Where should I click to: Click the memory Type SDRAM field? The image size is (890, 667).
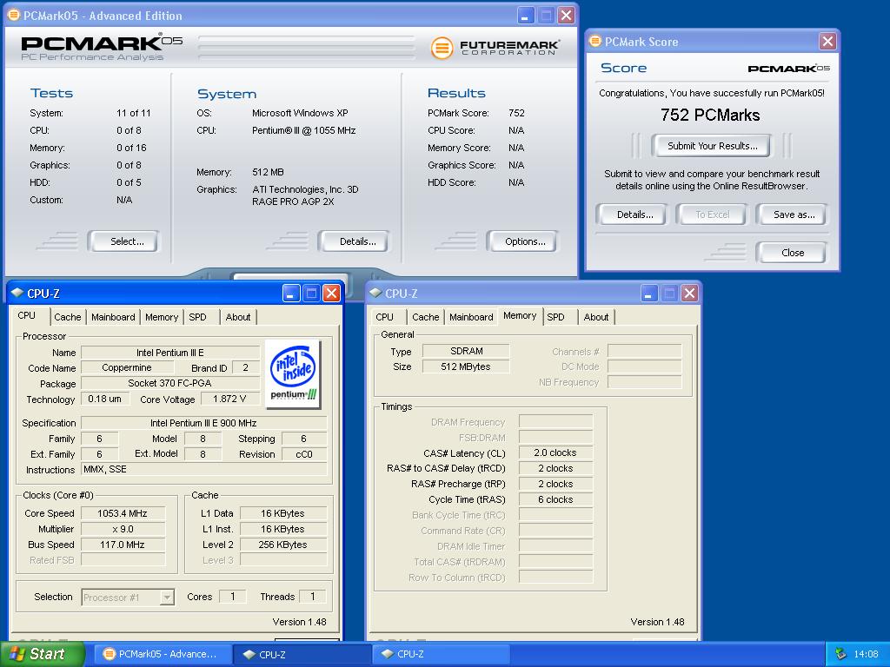466,351
